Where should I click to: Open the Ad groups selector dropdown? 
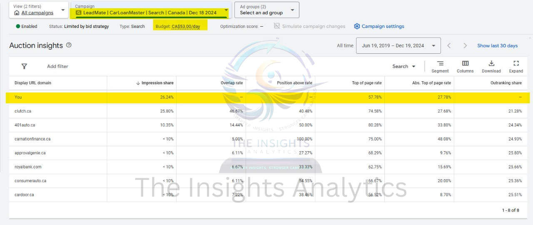[x=266, y=10]
